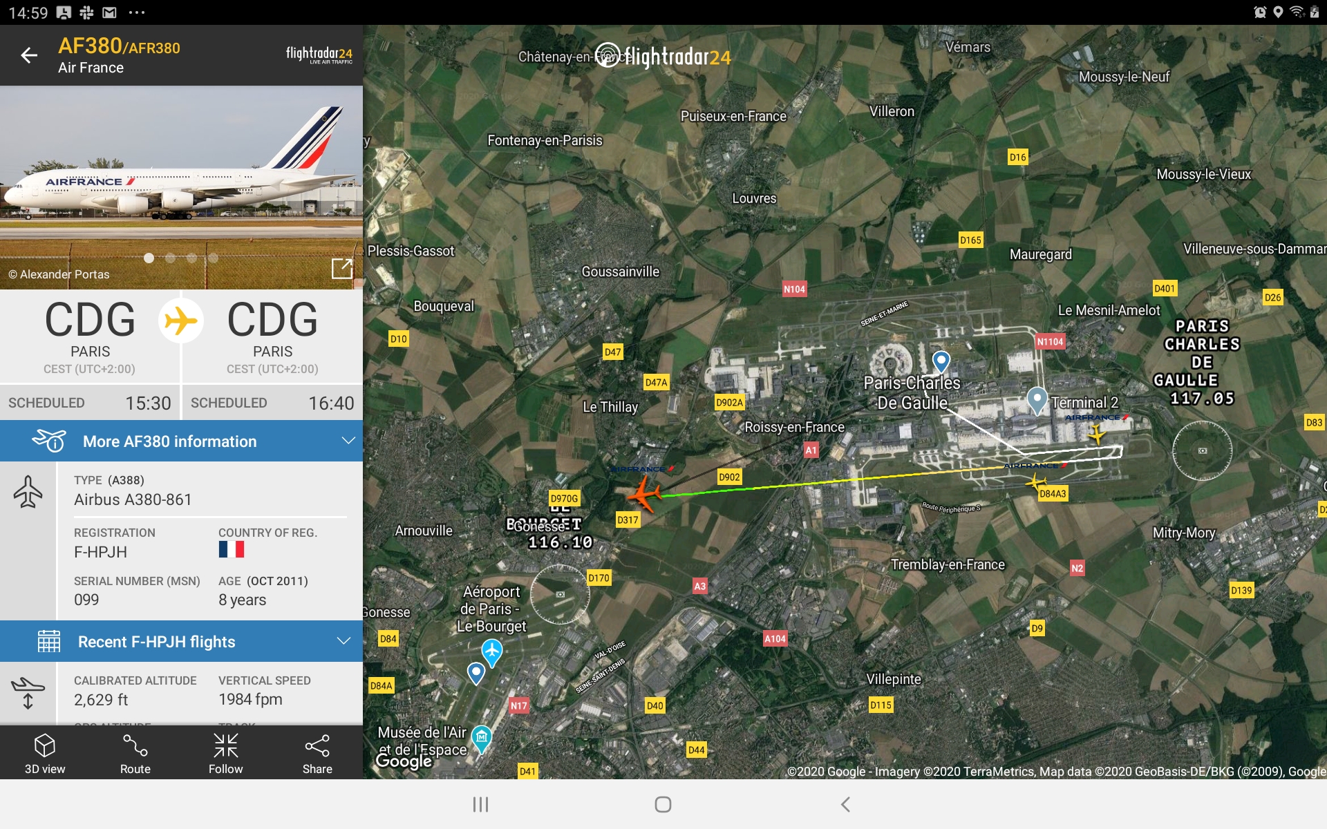
Task: Expand Recent F-HPJH flights section
Action: point(181,641)
